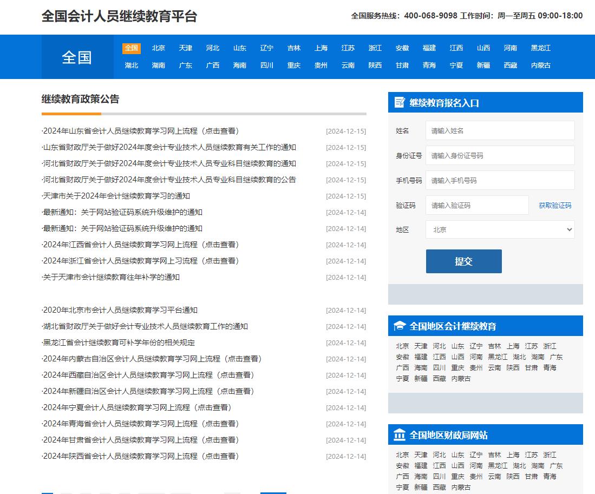The height and width of the screenshot is (494, 595).
Task: Click the registration entry pencil icon
Action: click(x=400, y=102)
